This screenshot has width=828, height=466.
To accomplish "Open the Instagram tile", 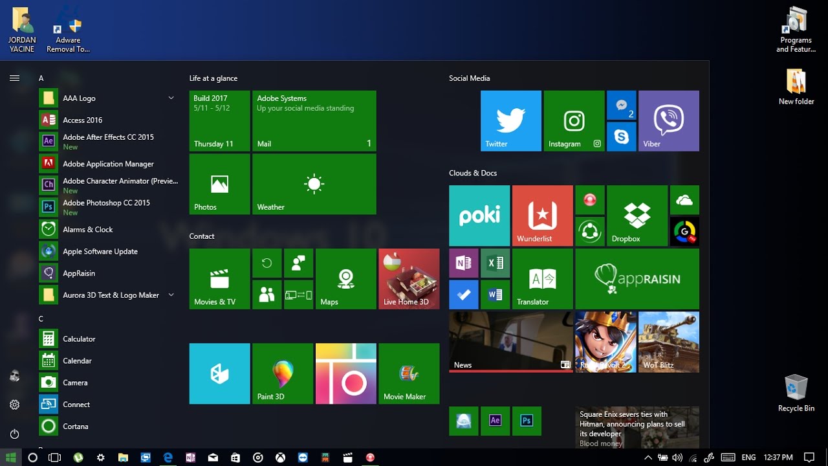I will click(574, 121).
